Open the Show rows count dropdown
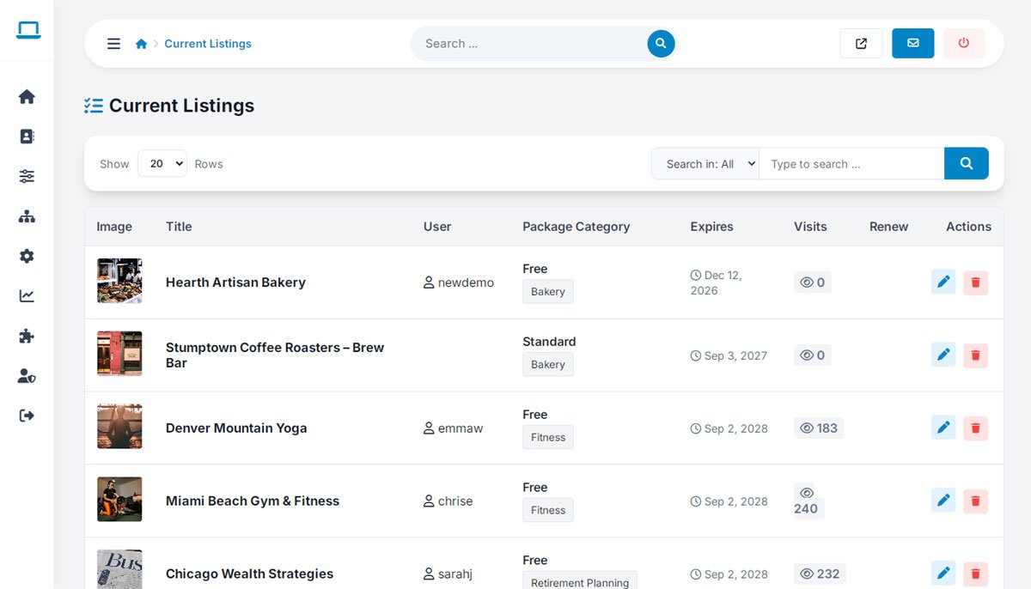Image resolution: width=1031 pixels, height=589 pixels. 162,163
